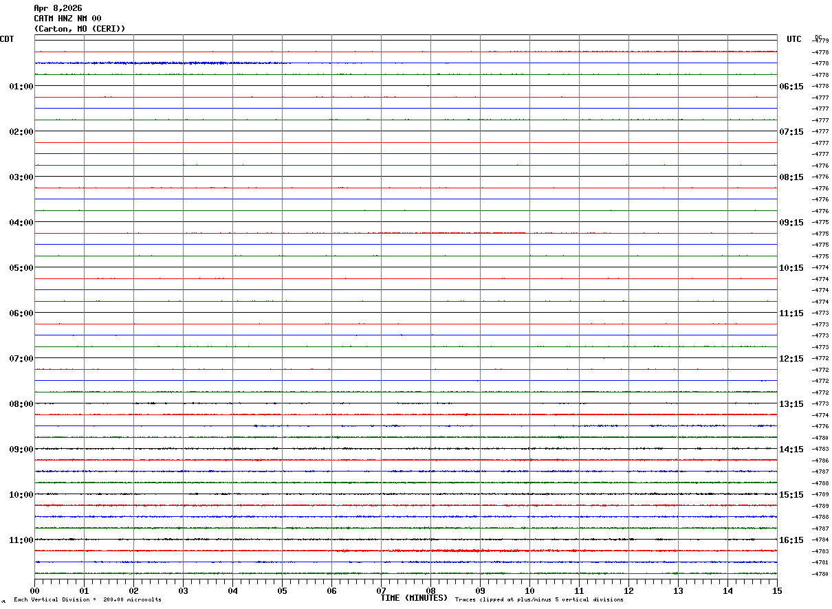The height and width of the screenshot is (609, 832).
Task: Click the Traces clipped footer note
Action: 539,600
